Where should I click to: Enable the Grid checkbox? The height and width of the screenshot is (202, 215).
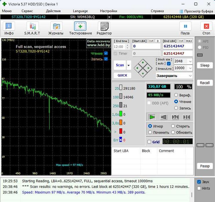coord(149,142)
